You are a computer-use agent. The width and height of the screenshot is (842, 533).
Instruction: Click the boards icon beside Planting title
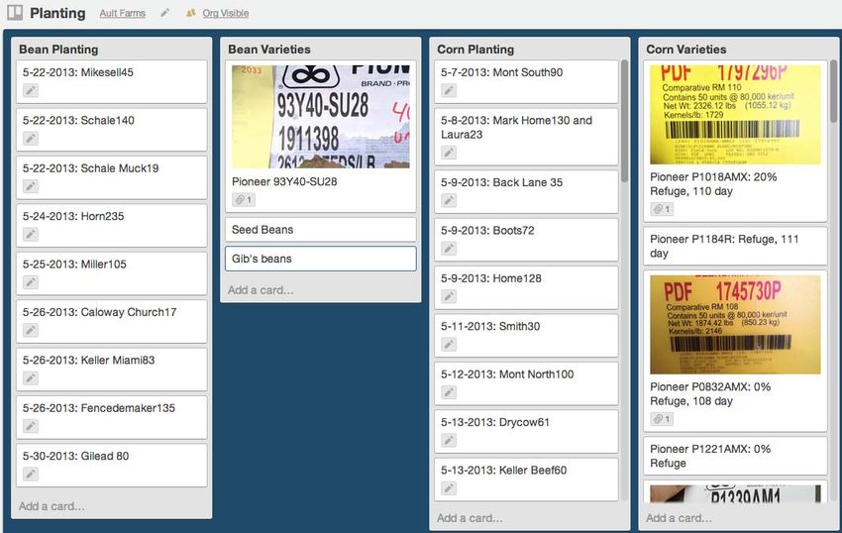tap(15, 12)
